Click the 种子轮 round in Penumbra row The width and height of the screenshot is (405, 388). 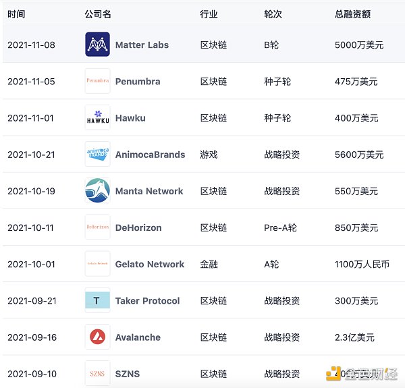pos(277,82)
